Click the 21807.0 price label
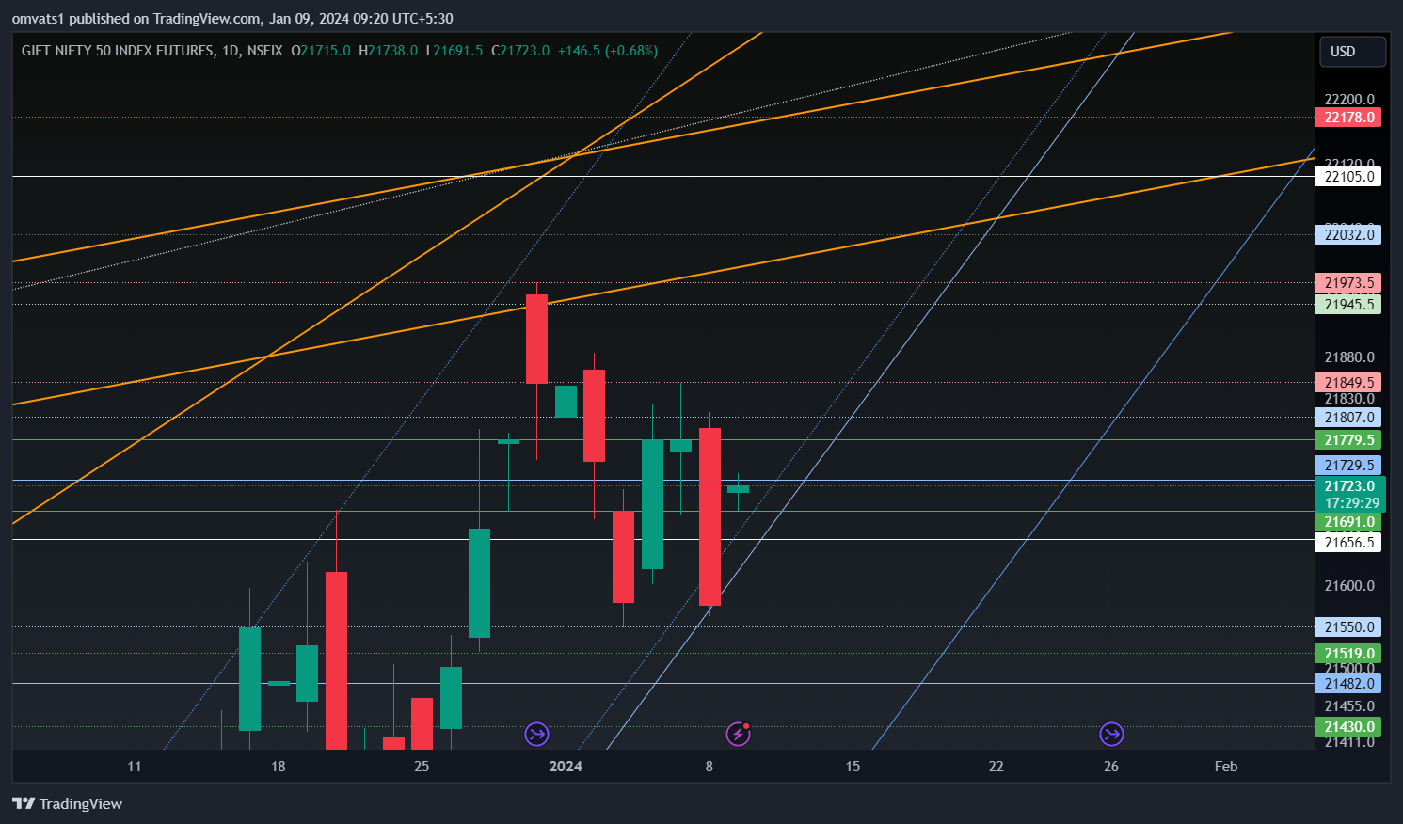Viewport: 1403px width, 824px height. tap(1348, 418)
